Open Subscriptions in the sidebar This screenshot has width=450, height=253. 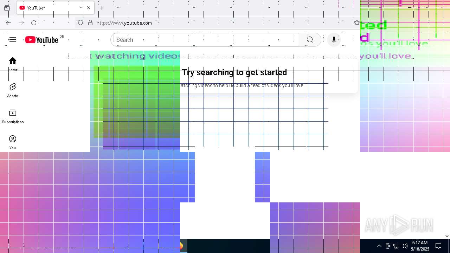pos(13,116)
